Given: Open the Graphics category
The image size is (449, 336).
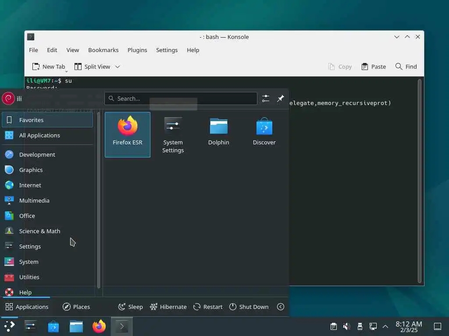Looking at the screenshot, I should [x=47, y=170].
